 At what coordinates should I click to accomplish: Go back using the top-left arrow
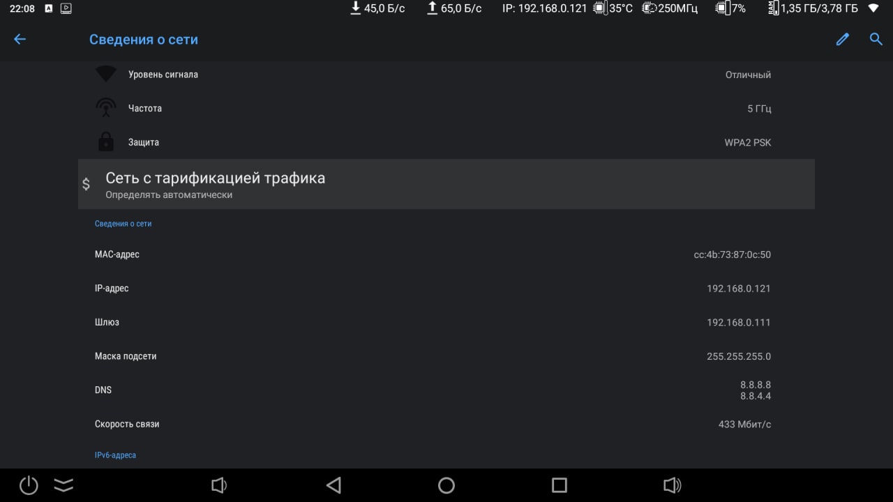pos(20,39)
